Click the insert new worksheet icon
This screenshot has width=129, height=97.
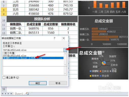click(28, 94)
